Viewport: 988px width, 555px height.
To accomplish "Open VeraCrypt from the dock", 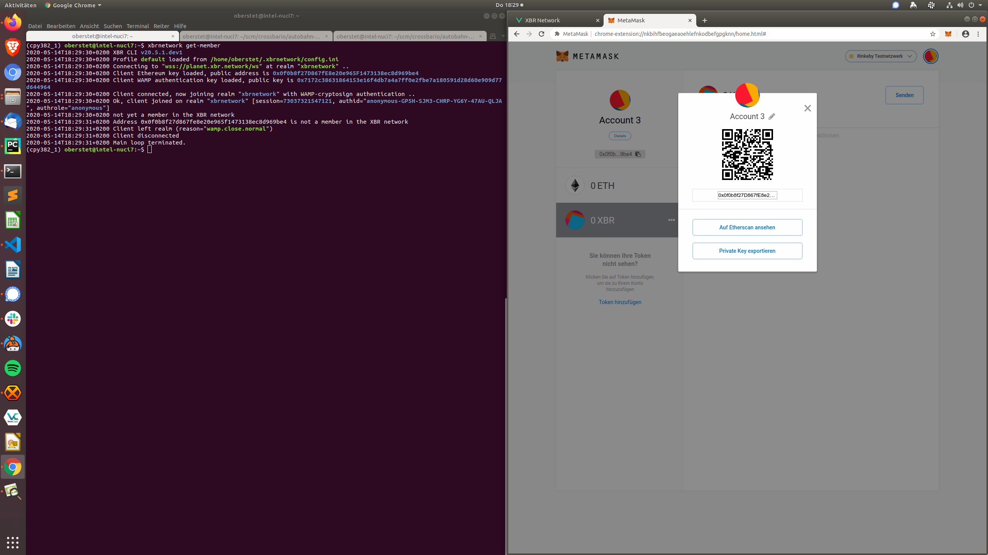I will click(x=13, y=417).
